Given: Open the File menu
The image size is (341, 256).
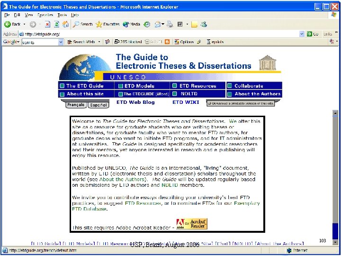Looking at the screenshot, I should tap(7, 15).
